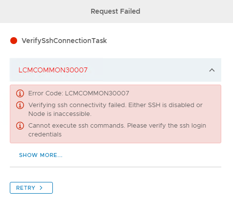Click info icon beside Error Code line
Viewport: 233px width, 201px height.
(x=20, y=93)
